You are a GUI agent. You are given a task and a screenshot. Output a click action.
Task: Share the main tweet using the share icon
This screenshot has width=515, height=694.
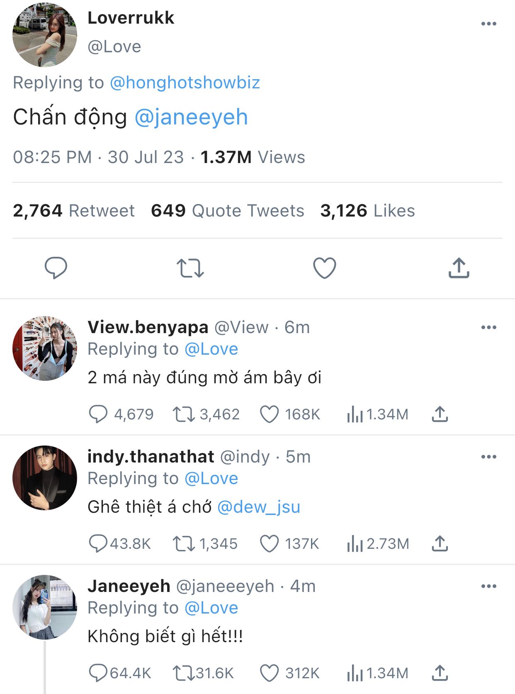pos(459,268)
